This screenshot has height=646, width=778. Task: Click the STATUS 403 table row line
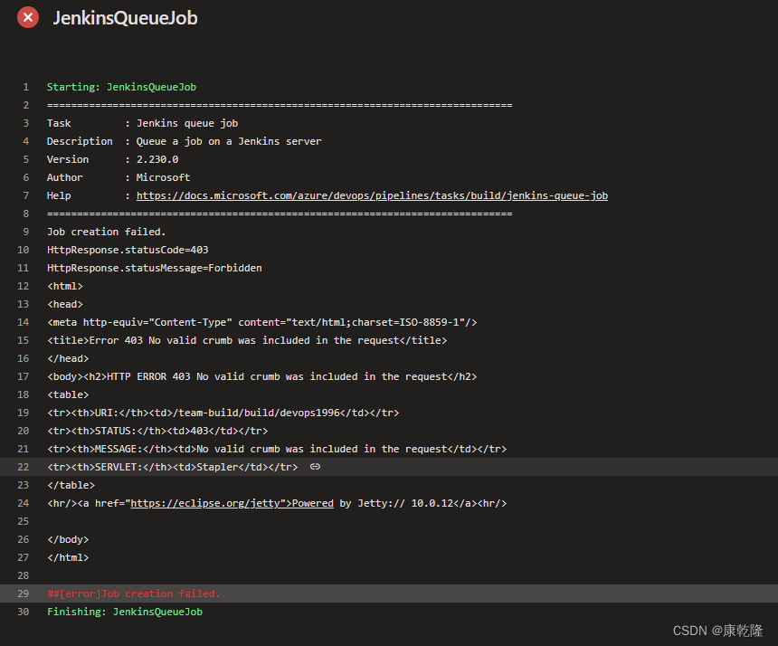click(157, 431)
